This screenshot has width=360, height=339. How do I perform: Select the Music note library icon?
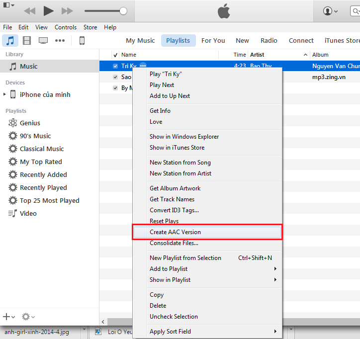click(x=10, y=41)
